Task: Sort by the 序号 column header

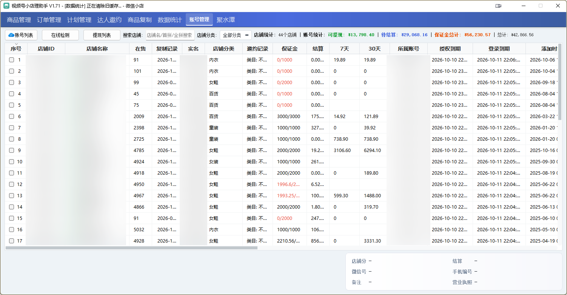Action: click(x=16, y=49)
